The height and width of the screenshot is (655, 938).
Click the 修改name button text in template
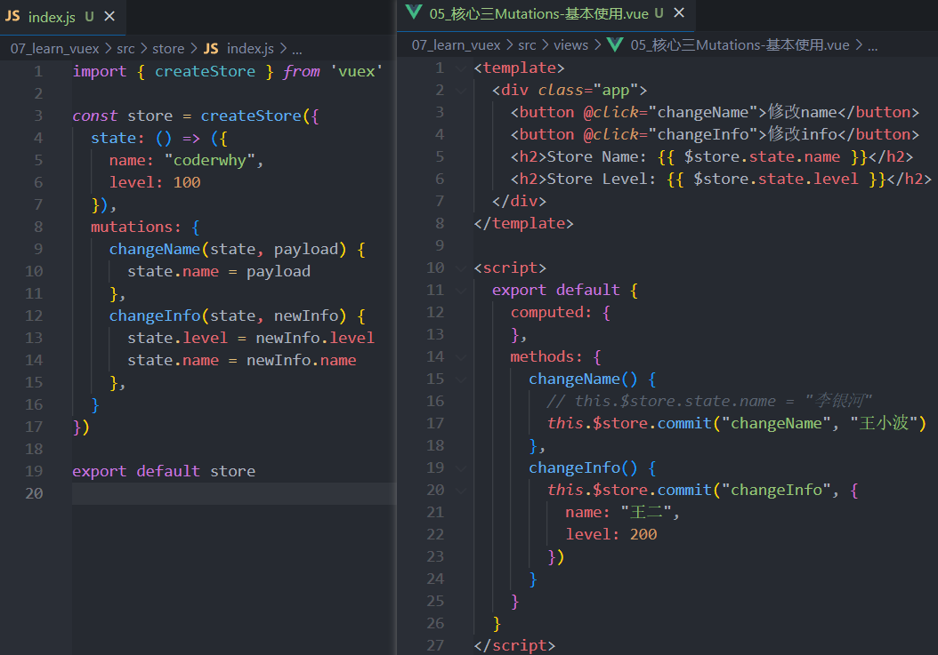802,112
